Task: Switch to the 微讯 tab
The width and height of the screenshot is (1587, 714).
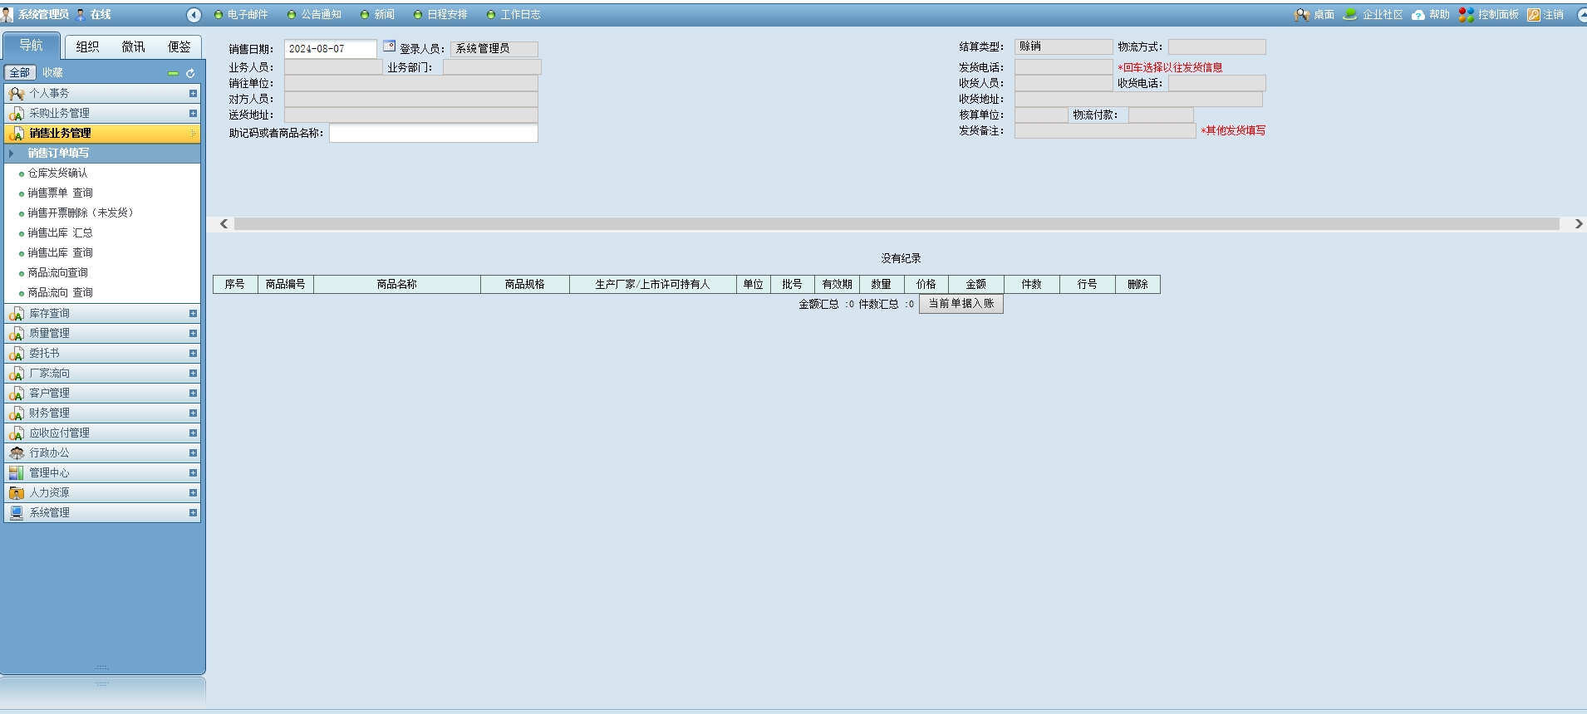Action: (133, 47)
